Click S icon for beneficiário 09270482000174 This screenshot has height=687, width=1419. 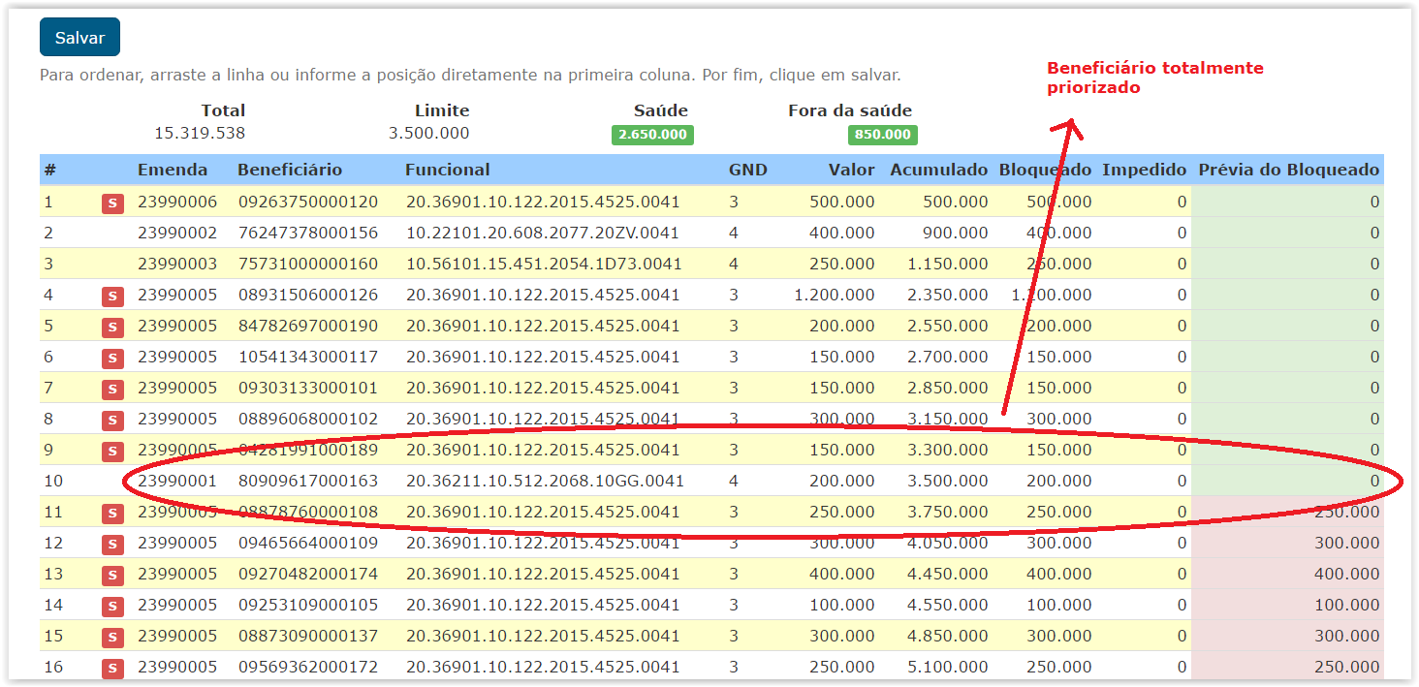click(x=112, y=575)
